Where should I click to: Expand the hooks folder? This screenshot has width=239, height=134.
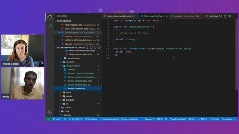(x=59, y=108)
